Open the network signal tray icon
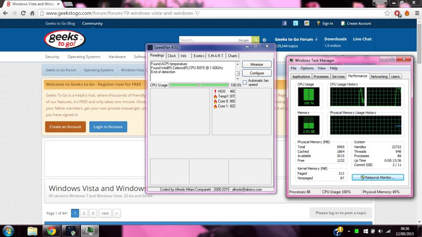Image resolution: width=422 pixels, height=237 pixels. tap(388, 231)
